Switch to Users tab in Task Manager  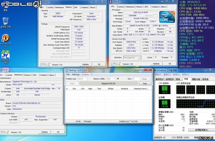pyautogui.click(x=205, y=79)
